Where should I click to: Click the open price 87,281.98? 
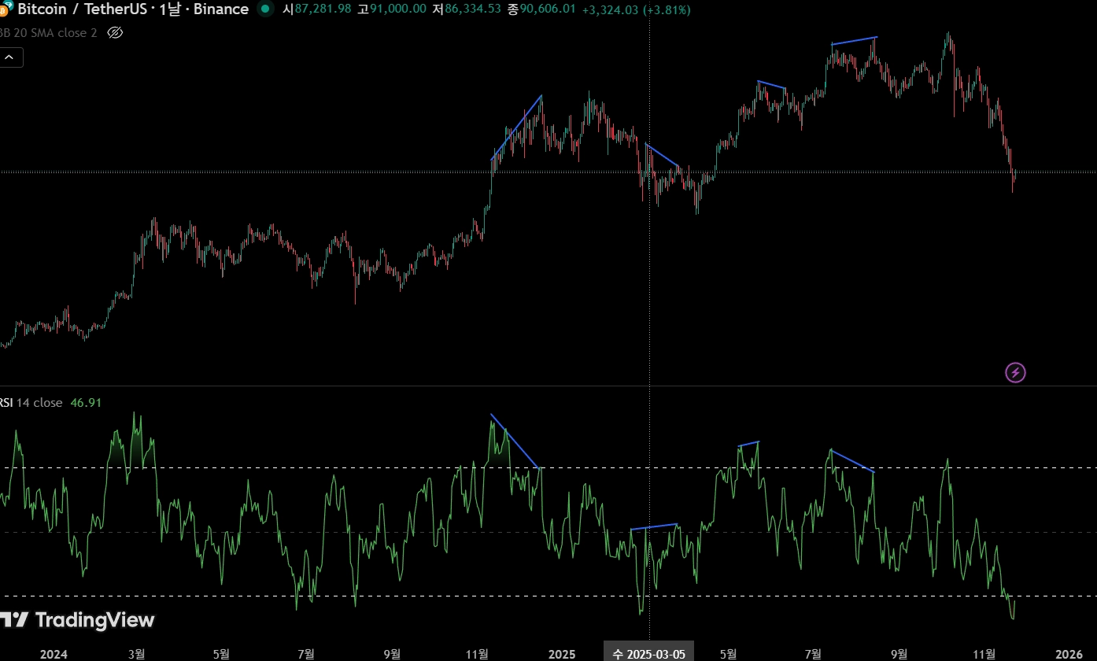click(323, 9)
